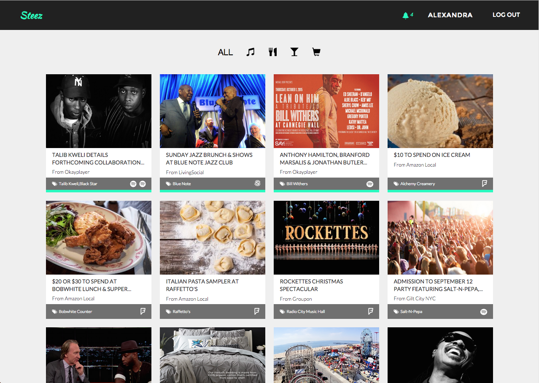Click From Gilt City NYC source text
Screen dimensions: 539x383
415,299
